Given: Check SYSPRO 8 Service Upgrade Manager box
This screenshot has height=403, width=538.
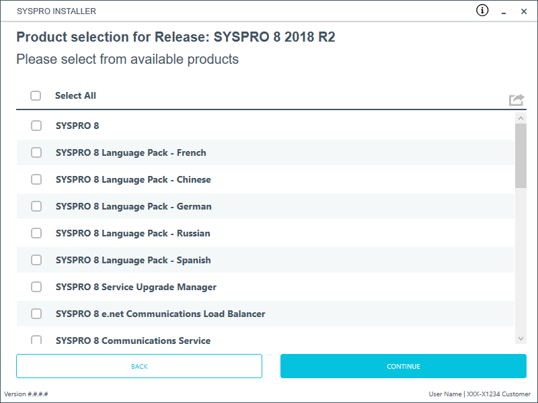Looking at the screenshot, I should (x=36, y=287).
